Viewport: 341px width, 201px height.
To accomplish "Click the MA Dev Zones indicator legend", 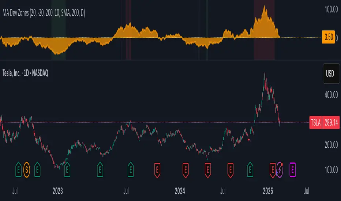I will click(x=44, y=13).
